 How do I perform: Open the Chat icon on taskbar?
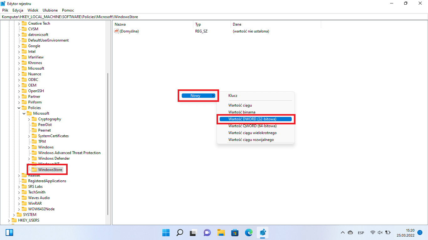pyautogui.click(x=207, y=232)
